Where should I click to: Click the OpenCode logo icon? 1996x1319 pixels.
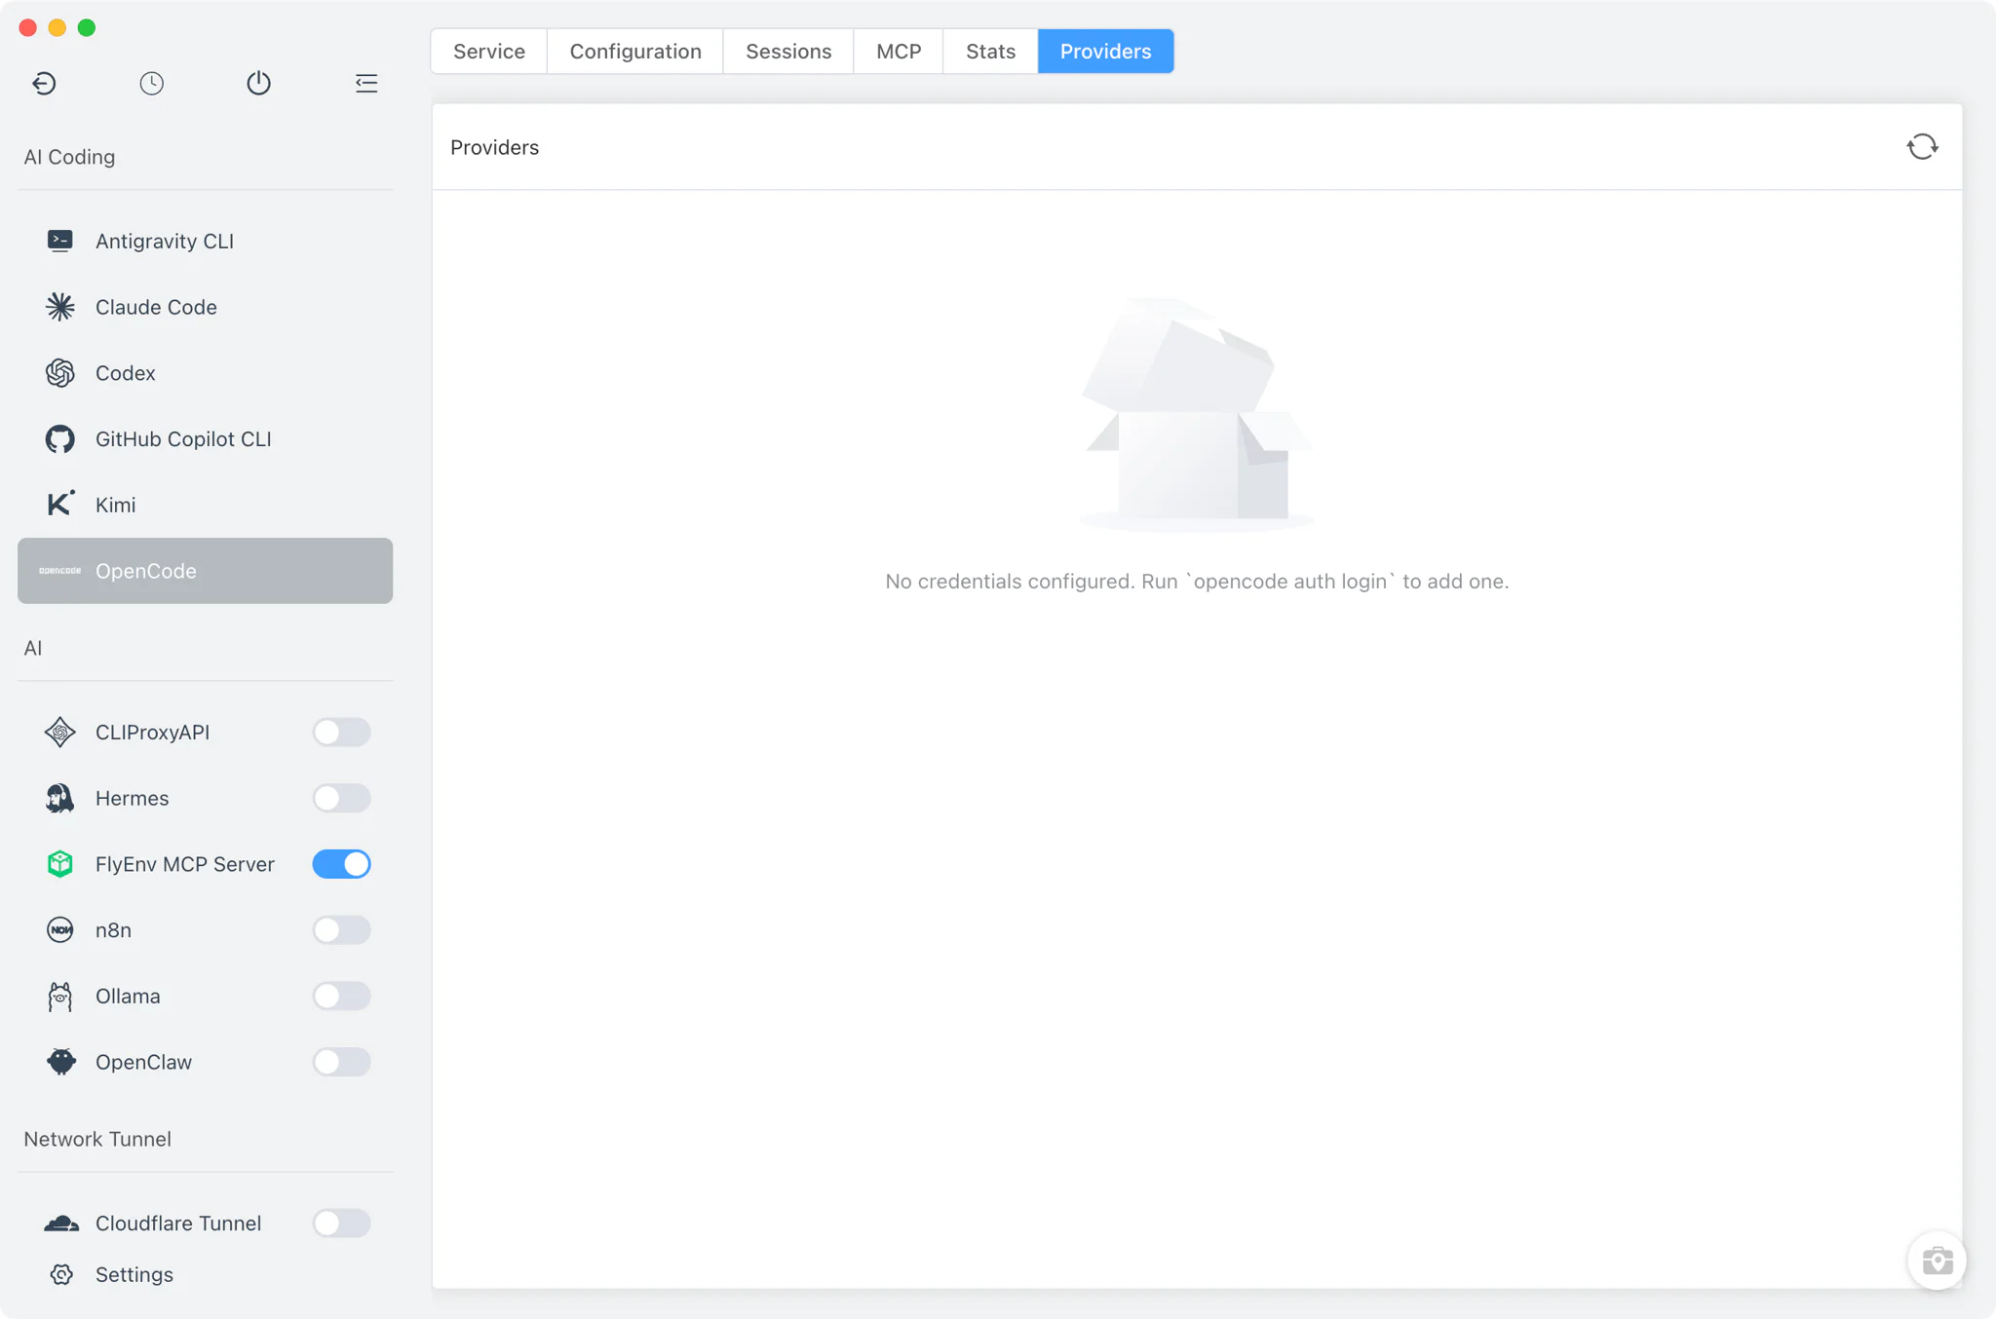[x=59, y=571]
